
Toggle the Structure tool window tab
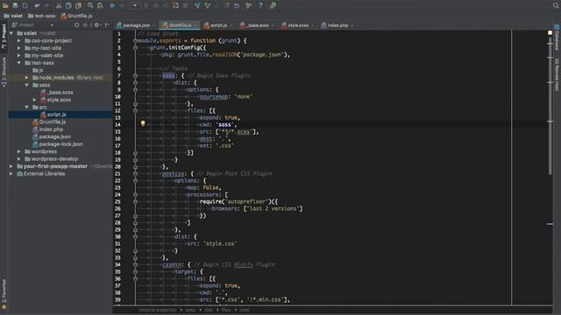tap(4, 72)
